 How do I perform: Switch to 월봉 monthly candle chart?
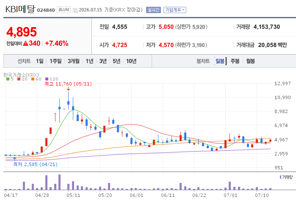250,61
